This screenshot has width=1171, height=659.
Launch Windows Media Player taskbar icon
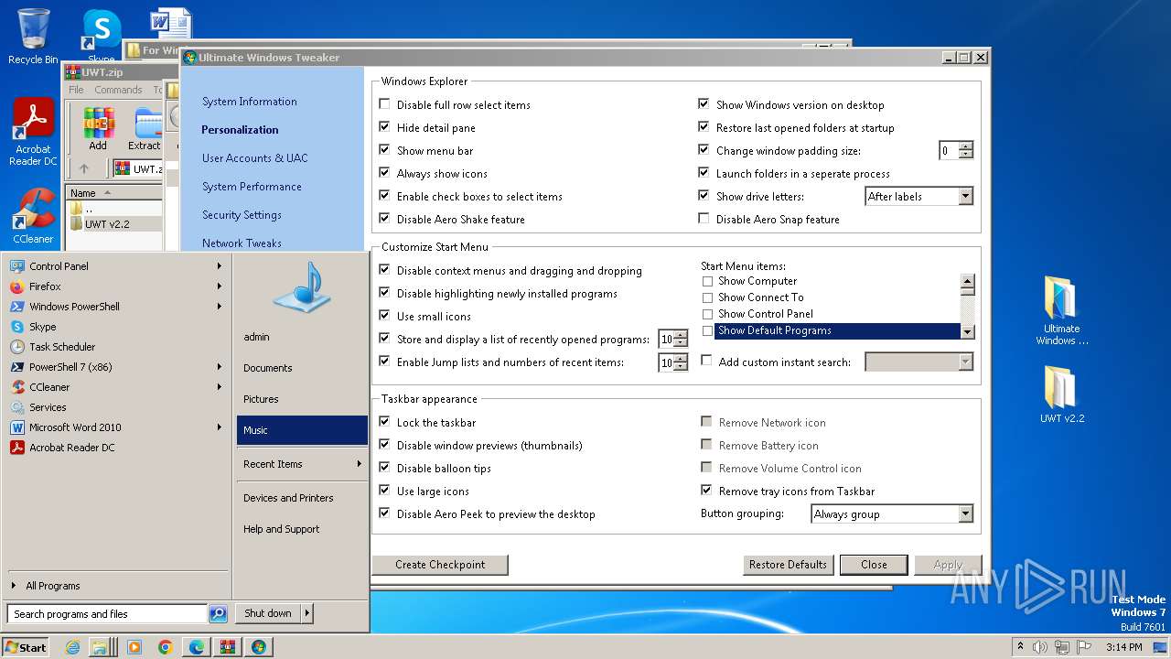[134, 647]
